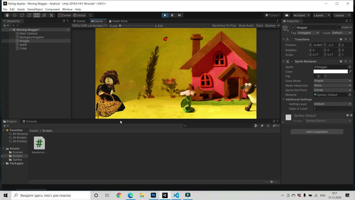Open the Material object picker
355x200 pixels.
(x=350, y=95)
